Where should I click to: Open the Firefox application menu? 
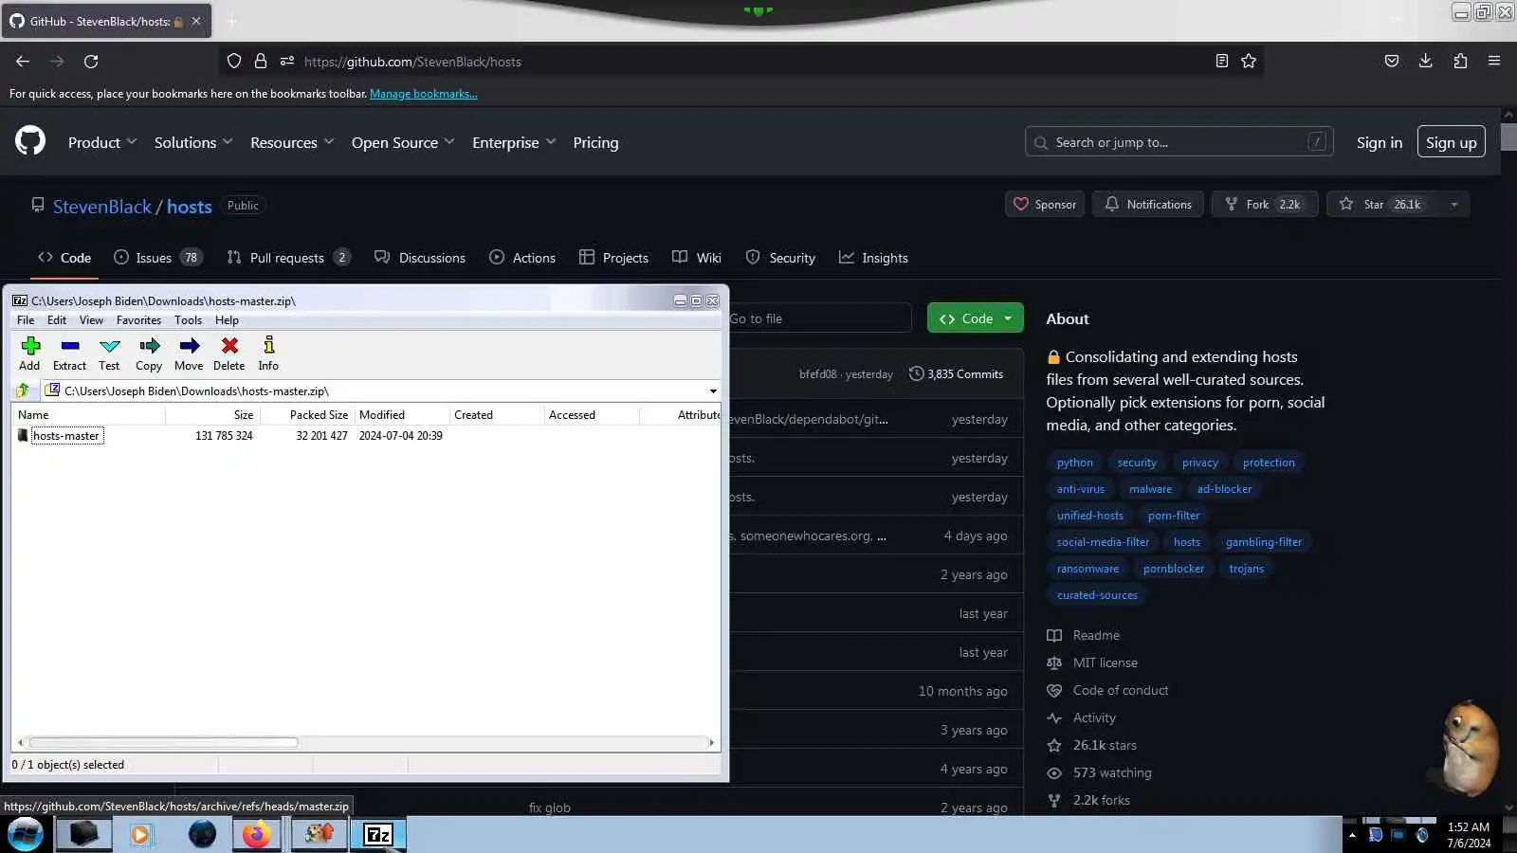tap(1494, 62)
